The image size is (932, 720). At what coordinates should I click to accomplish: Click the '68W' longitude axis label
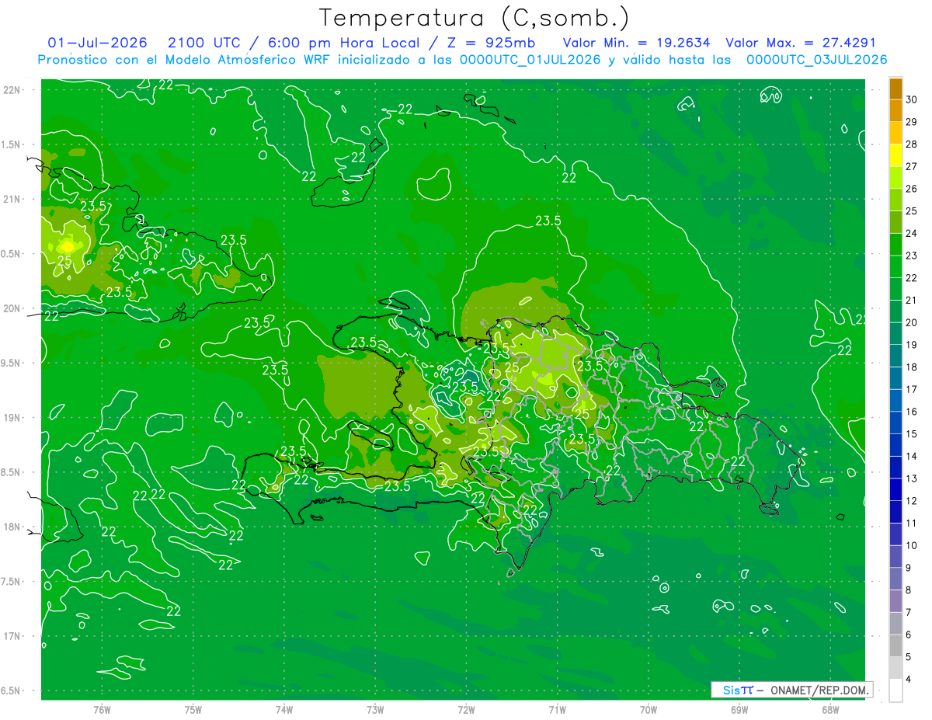tap(830, 710)
